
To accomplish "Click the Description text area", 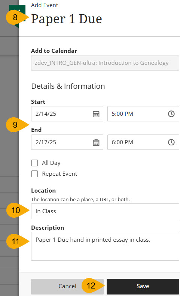I will tap(105, 246).
